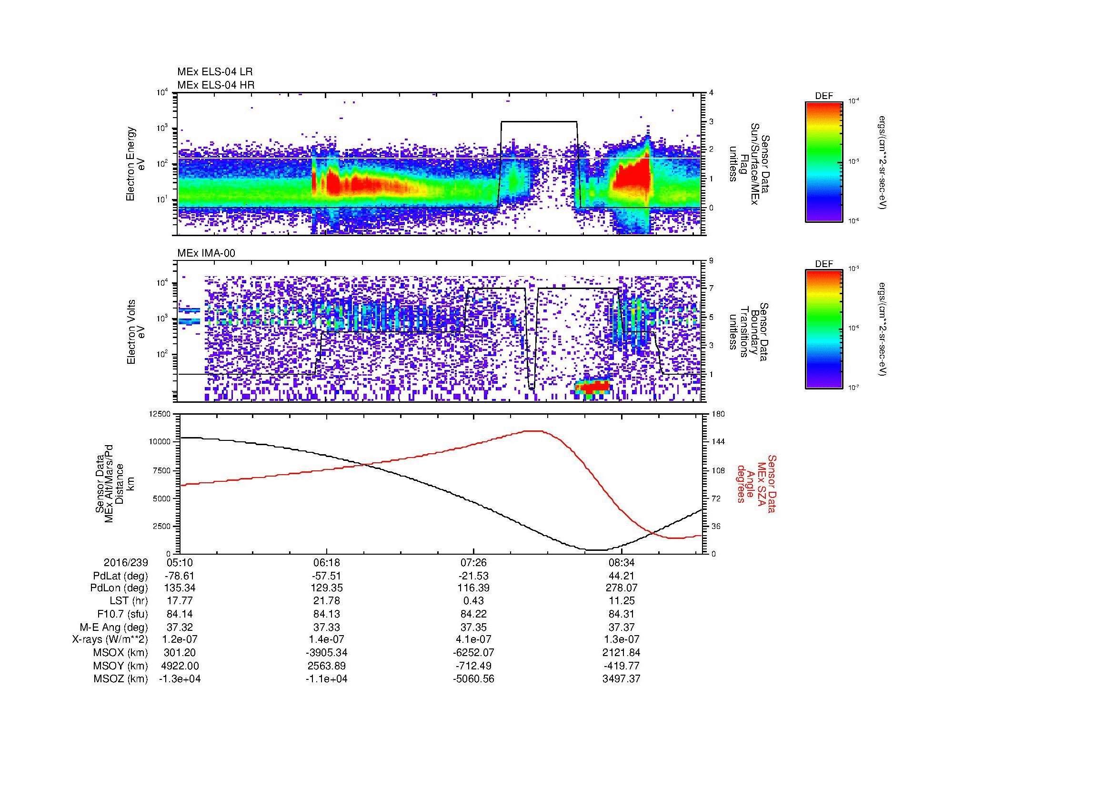This screenshot has height=787, width=1114.
Task: Click the red IMA ion burst near periapsis
Action: 592,387
